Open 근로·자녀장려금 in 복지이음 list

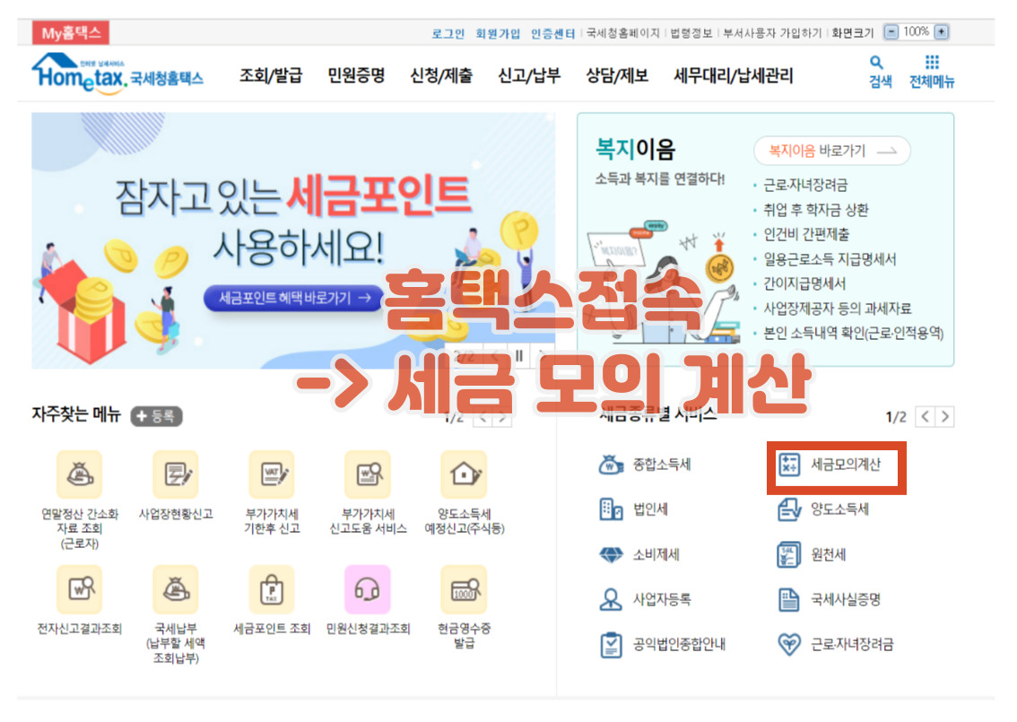click(x=805, y=185)
